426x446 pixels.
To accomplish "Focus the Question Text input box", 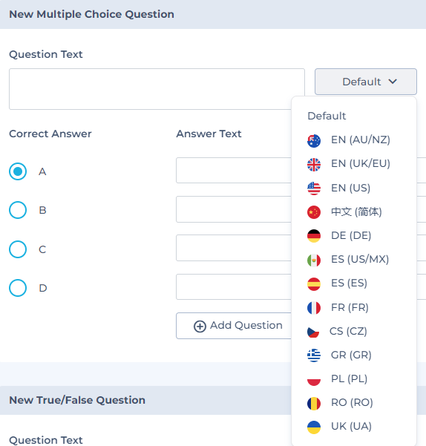I will (x=157, y=89).
